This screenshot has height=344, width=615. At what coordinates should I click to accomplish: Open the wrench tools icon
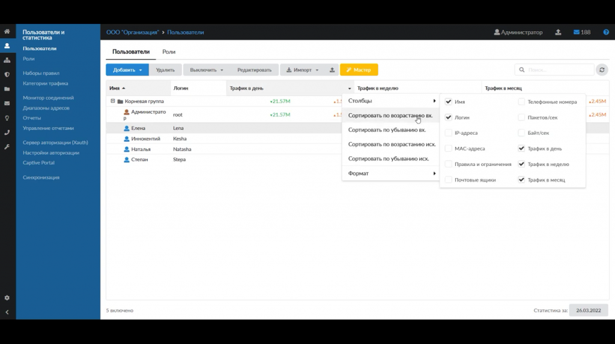pyautogui.click(x=7, y=147)
